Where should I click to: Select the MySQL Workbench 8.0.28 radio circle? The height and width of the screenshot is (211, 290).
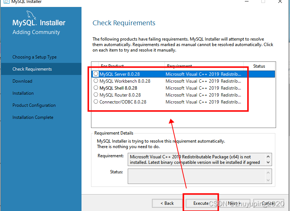[95, 81]
